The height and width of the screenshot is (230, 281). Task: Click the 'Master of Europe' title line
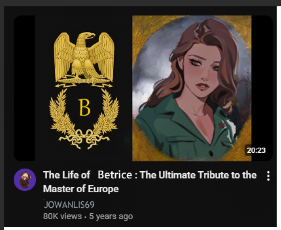click(81, 189)
